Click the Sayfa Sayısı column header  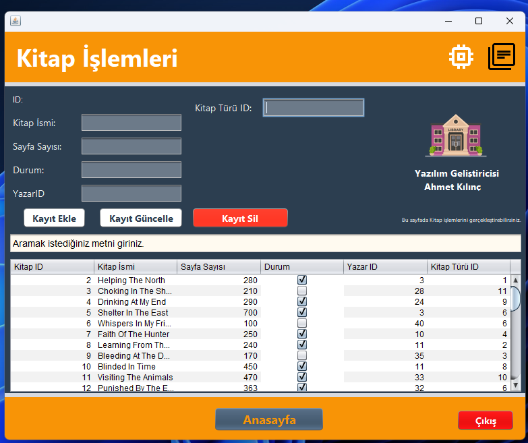tap(218, 266)
